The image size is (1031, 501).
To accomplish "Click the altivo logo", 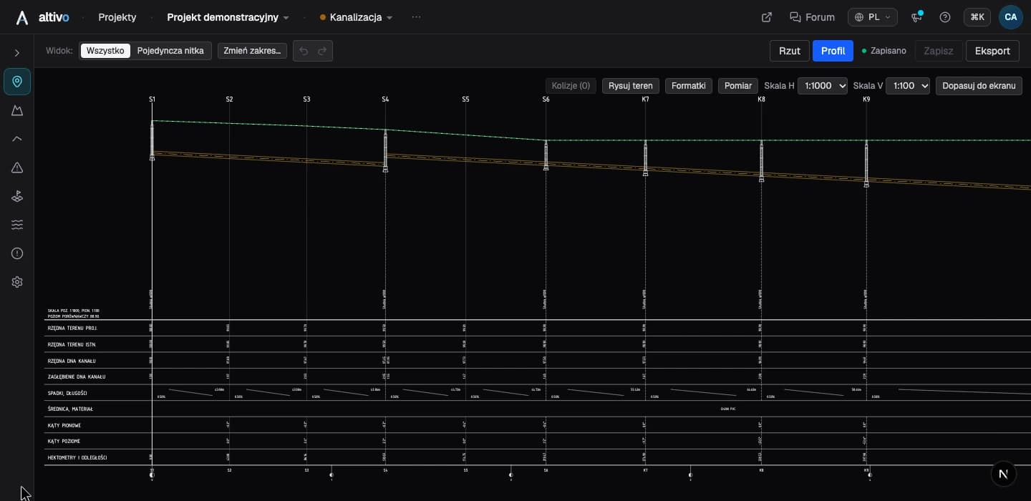I will tap(43, 17).
